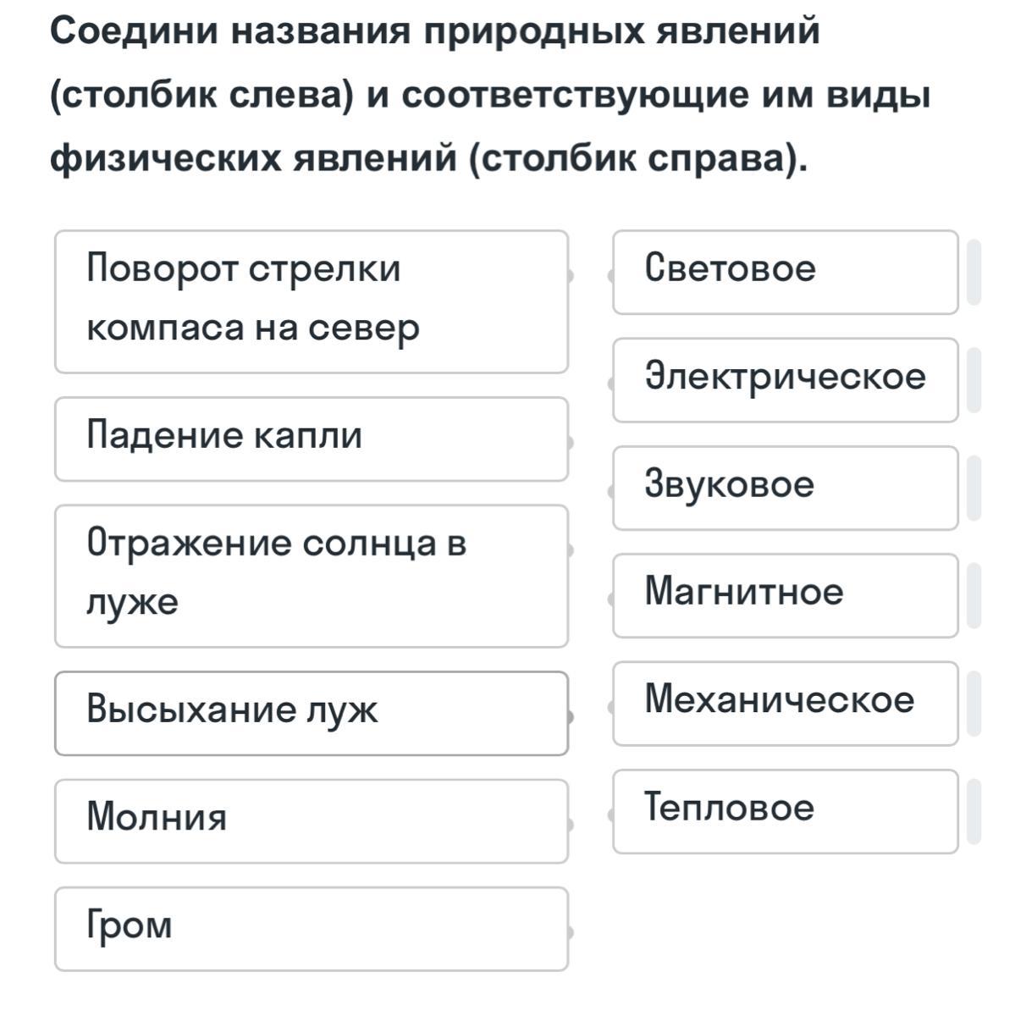This screenshot has width=1015, height=1016.
Task: Click the 'Падение капли' card
Action: [311, 439]
